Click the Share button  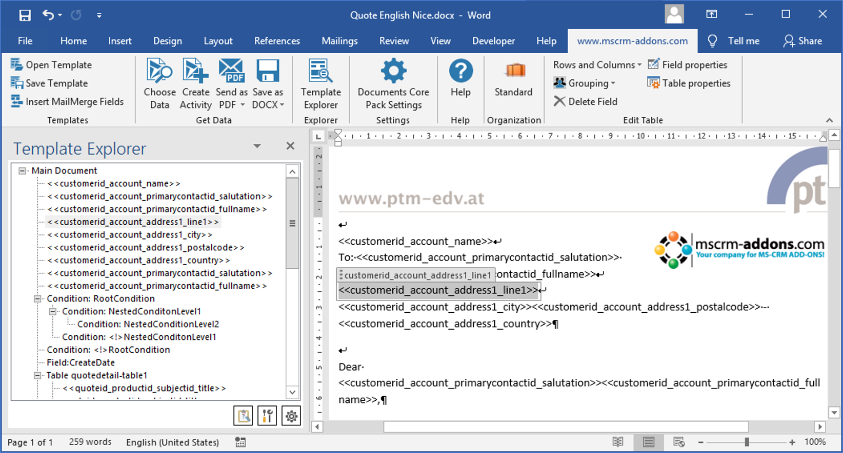tap(802, 41)
